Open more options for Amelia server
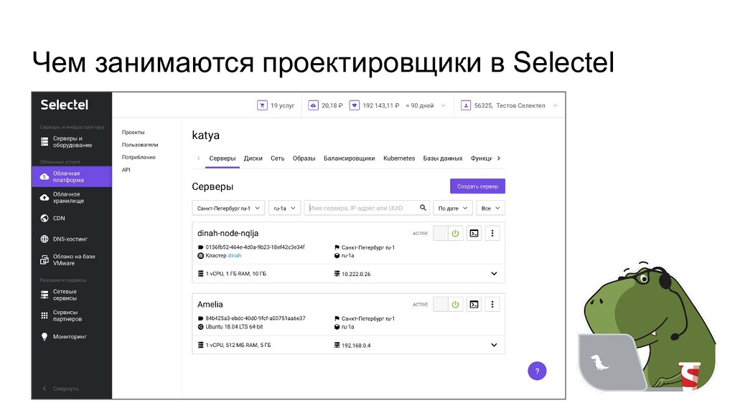 click(x=492, y=304)
